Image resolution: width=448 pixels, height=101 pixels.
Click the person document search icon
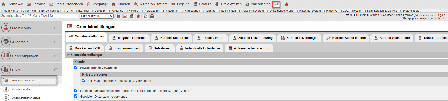coord(145,16)
